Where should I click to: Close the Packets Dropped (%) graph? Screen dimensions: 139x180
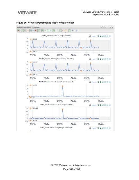[x=110, y=82]
